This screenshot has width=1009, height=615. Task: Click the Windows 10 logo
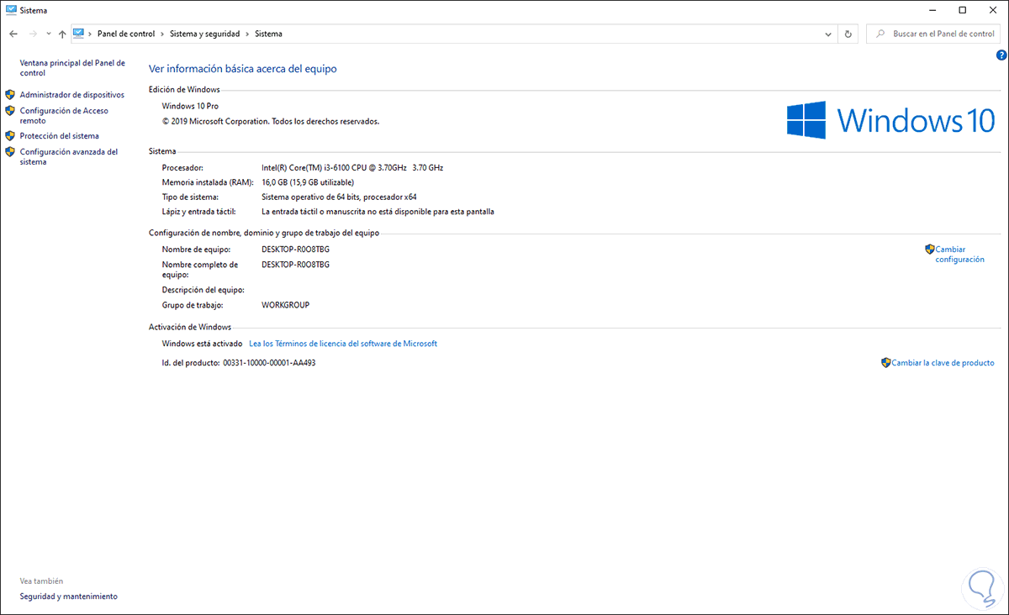coord(890,120)
